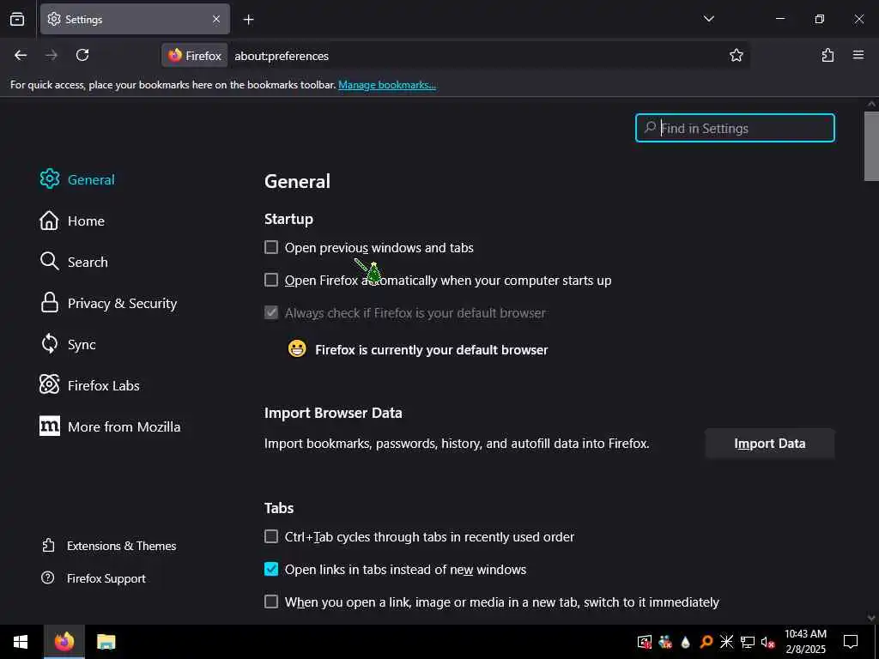This screenshot has width=879, height=659.
Task: Click the Sync arrows icon in sidebar
Action: [x=49, y=343]
